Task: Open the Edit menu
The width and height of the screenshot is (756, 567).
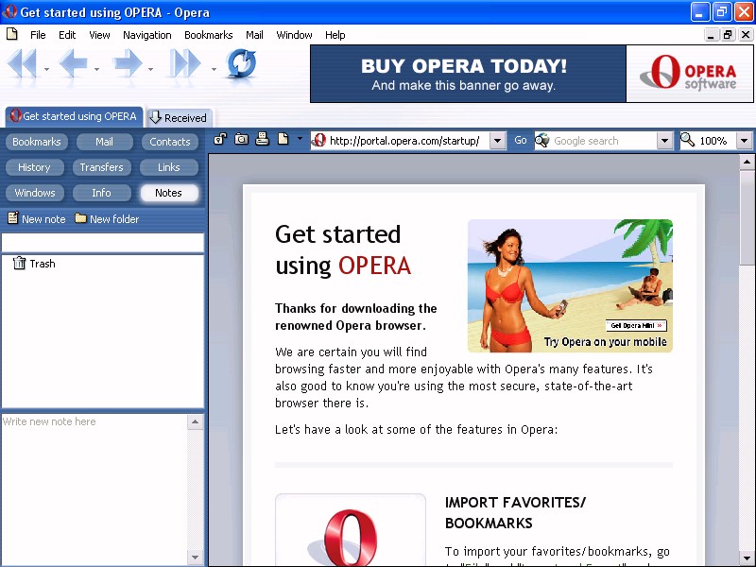Action: 67,35
